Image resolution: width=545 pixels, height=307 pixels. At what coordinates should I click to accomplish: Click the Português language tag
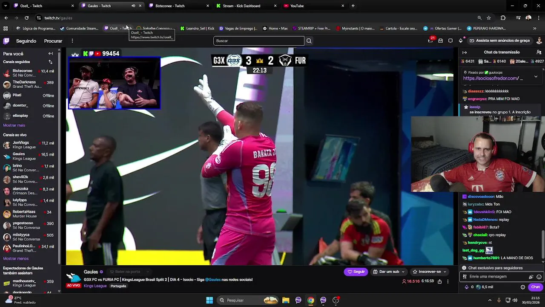click(x=118, y=286)
